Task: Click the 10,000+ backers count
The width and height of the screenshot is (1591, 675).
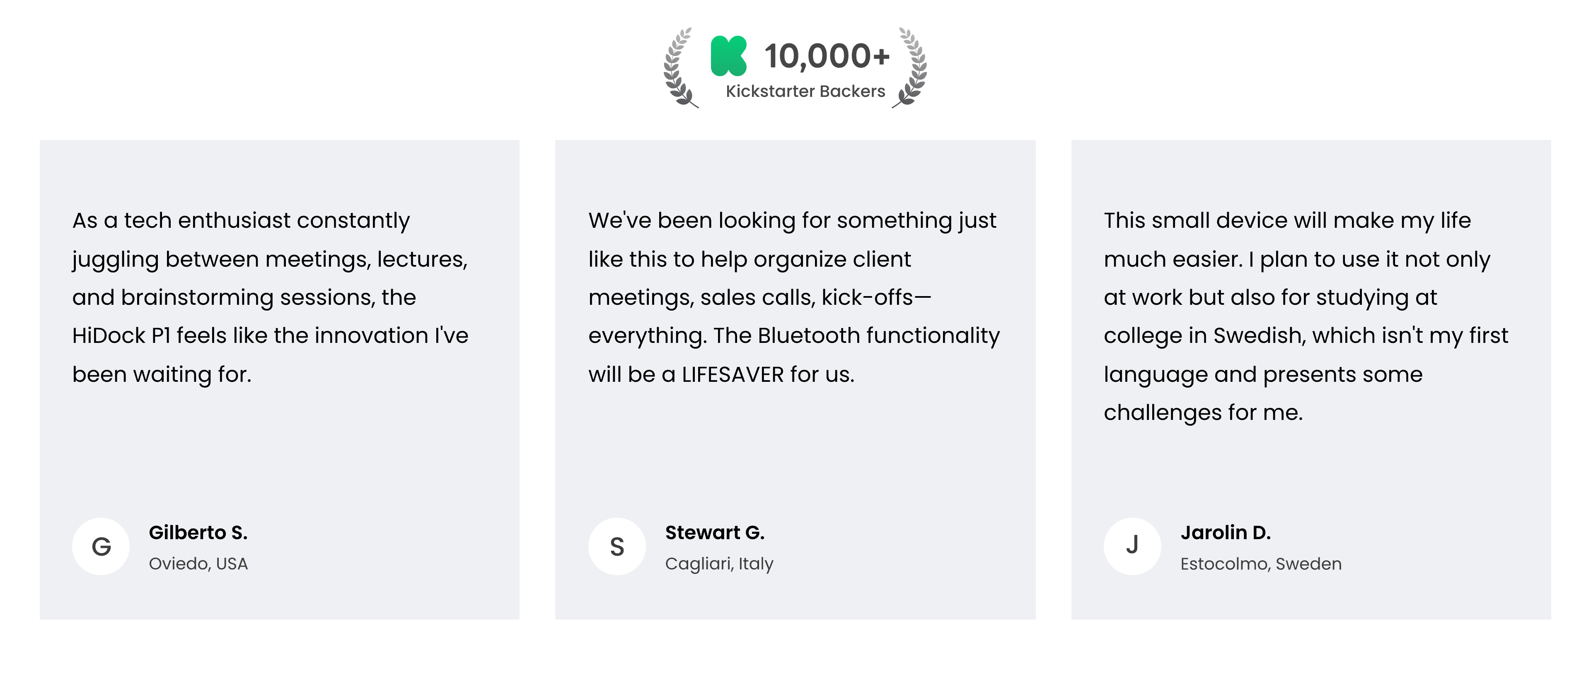Action: pos(827,56)
